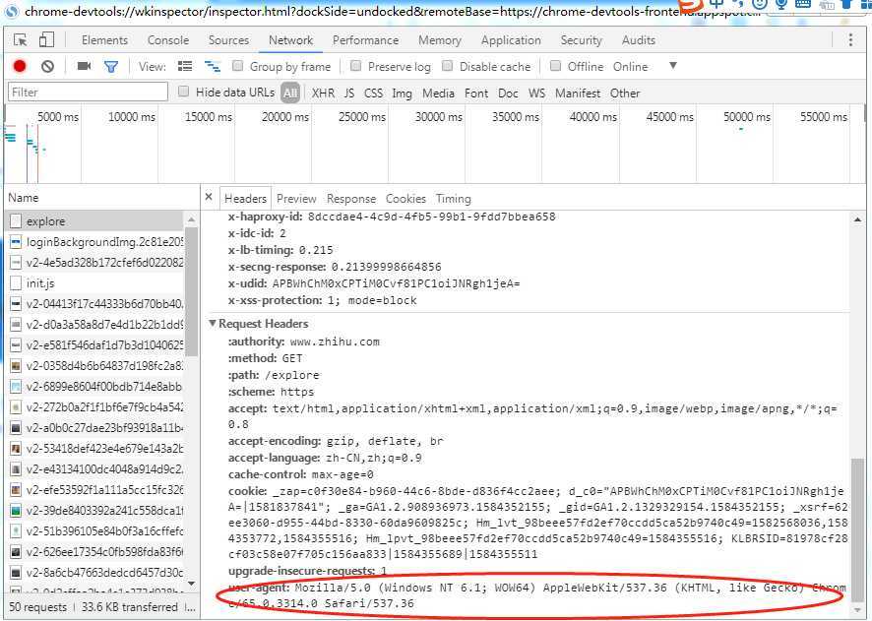872x621 pixels.
Task: Open the Audits tab
Action: (x=639, y=40)
